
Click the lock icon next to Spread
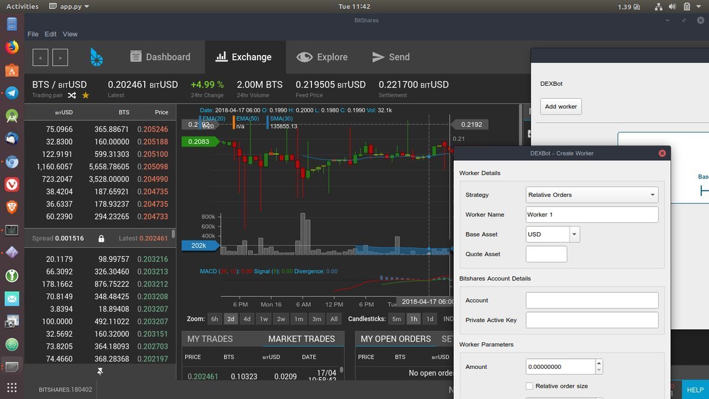101,238
